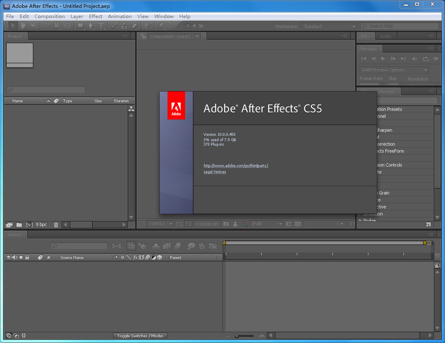This screenshot has height=343, width=445.
Task: Enable Frame Blending for the composition
Action: pyautogui.click(x=167, y=245)
